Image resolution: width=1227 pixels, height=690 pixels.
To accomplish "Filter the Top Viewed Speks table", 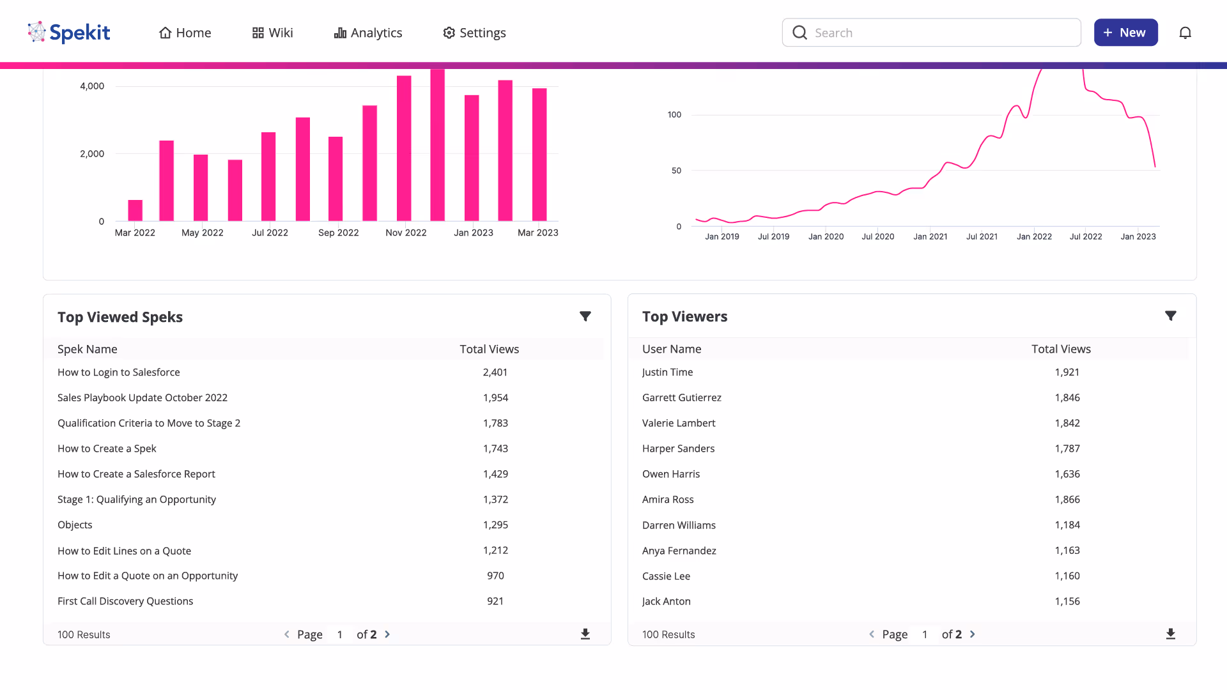I will click(585, 316).
